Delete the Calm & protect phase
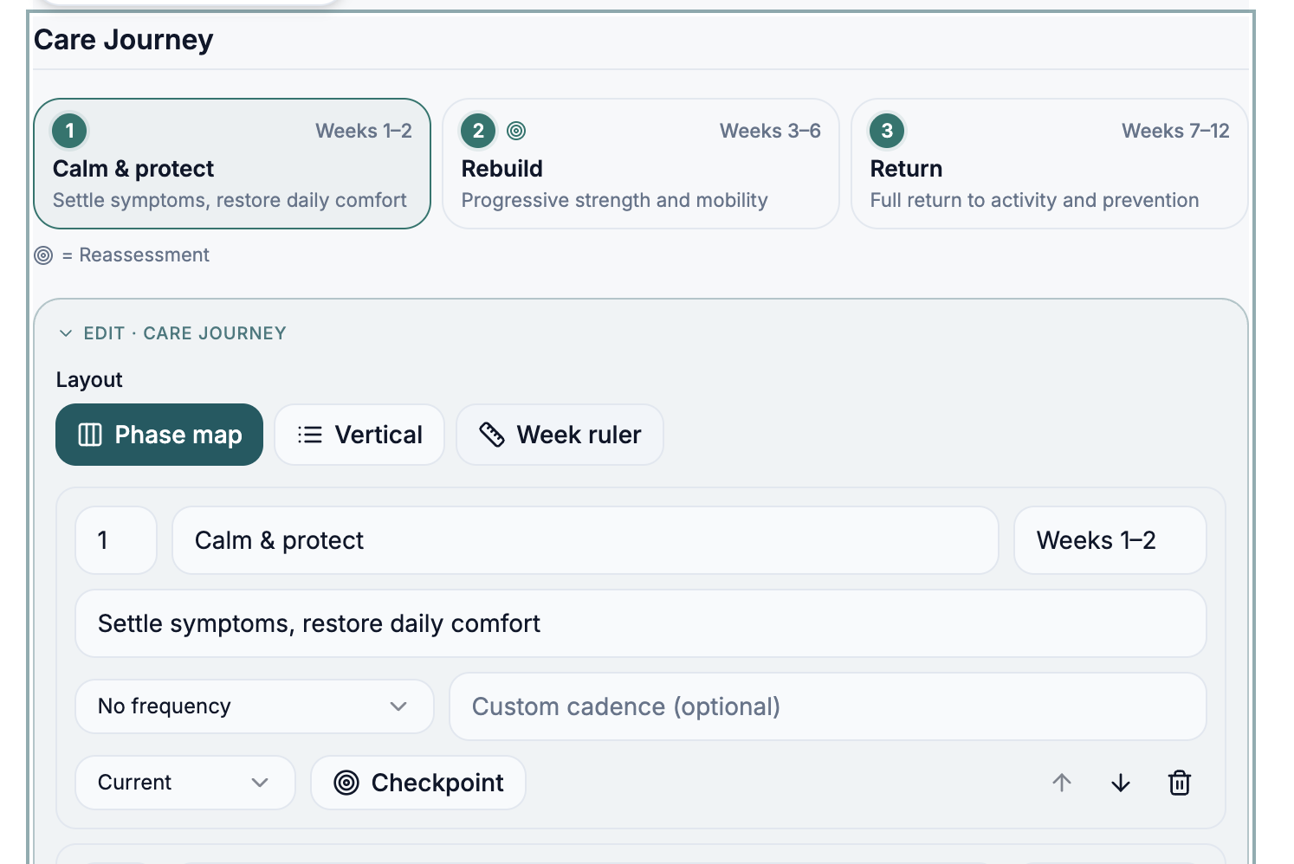 1179,783
